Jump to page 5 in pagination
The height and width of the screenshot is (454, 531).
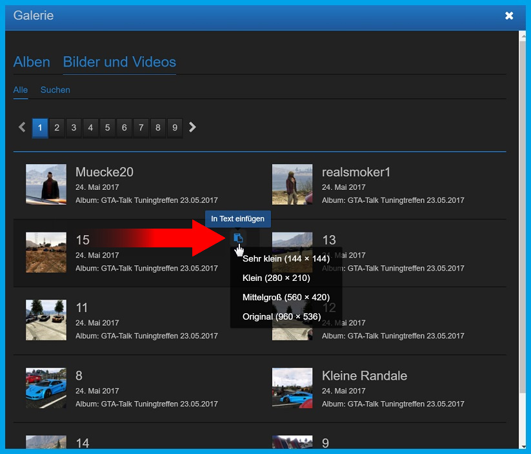107,128
